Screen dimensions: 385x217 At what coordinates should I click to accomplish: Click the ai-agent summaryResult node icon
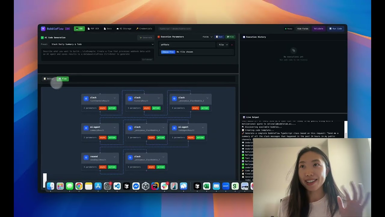86,128
